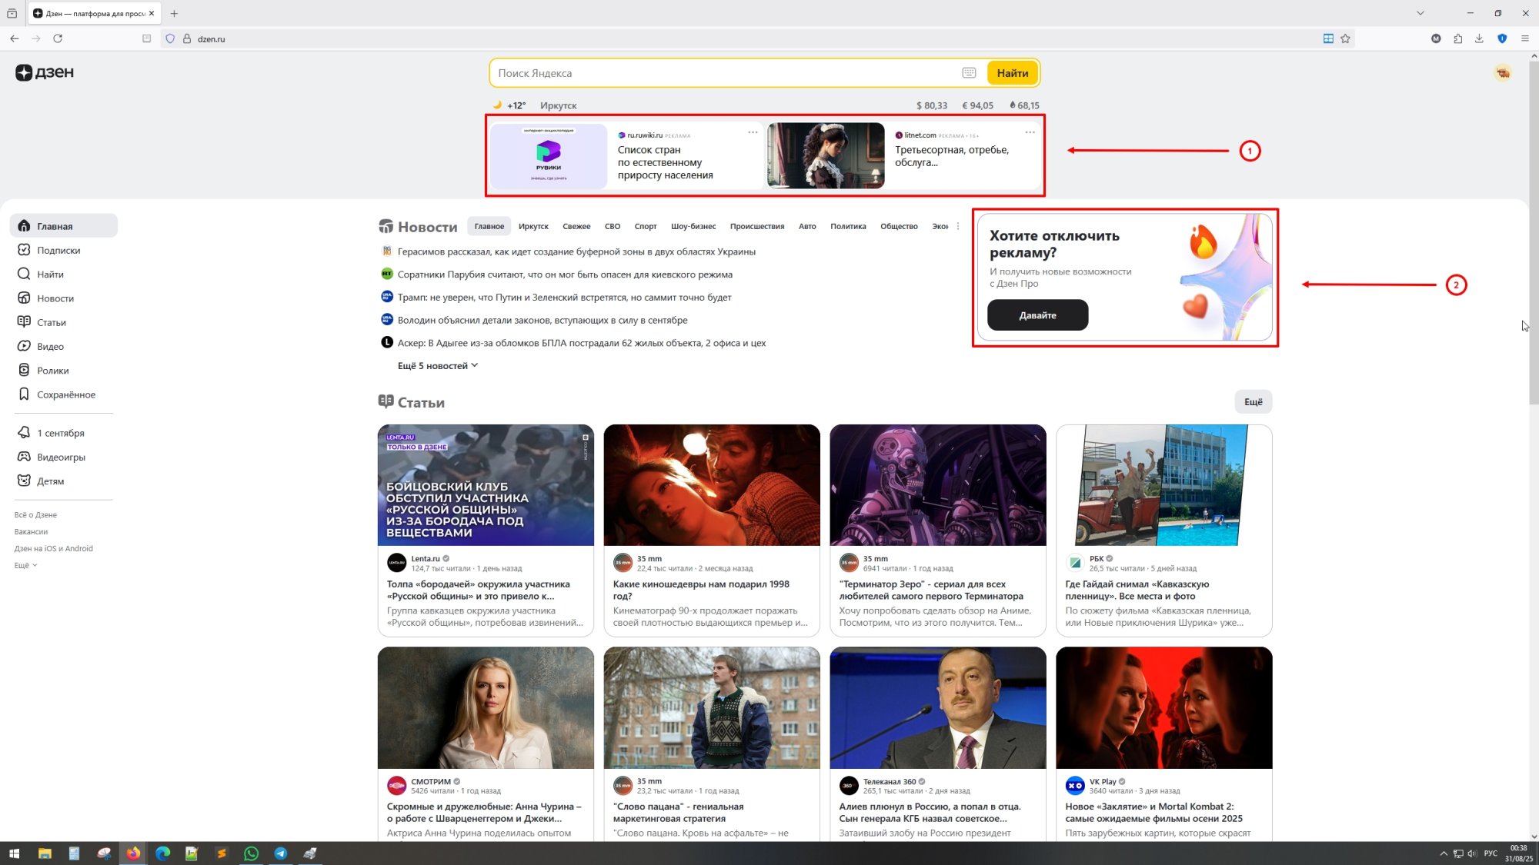Click the yellow Найти search button

[x=1012, y=72]
